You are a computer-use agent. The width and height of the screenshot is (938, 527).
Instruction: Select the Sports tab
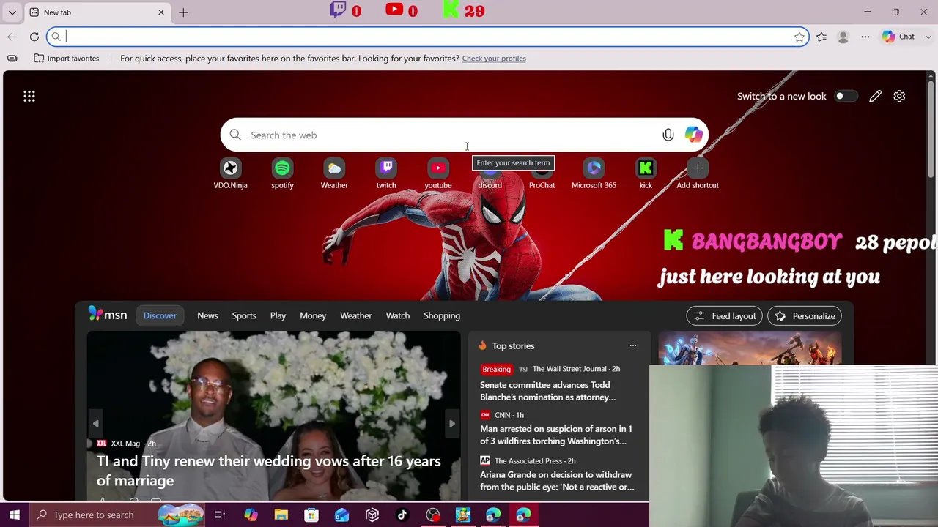[x=244, y=315]
